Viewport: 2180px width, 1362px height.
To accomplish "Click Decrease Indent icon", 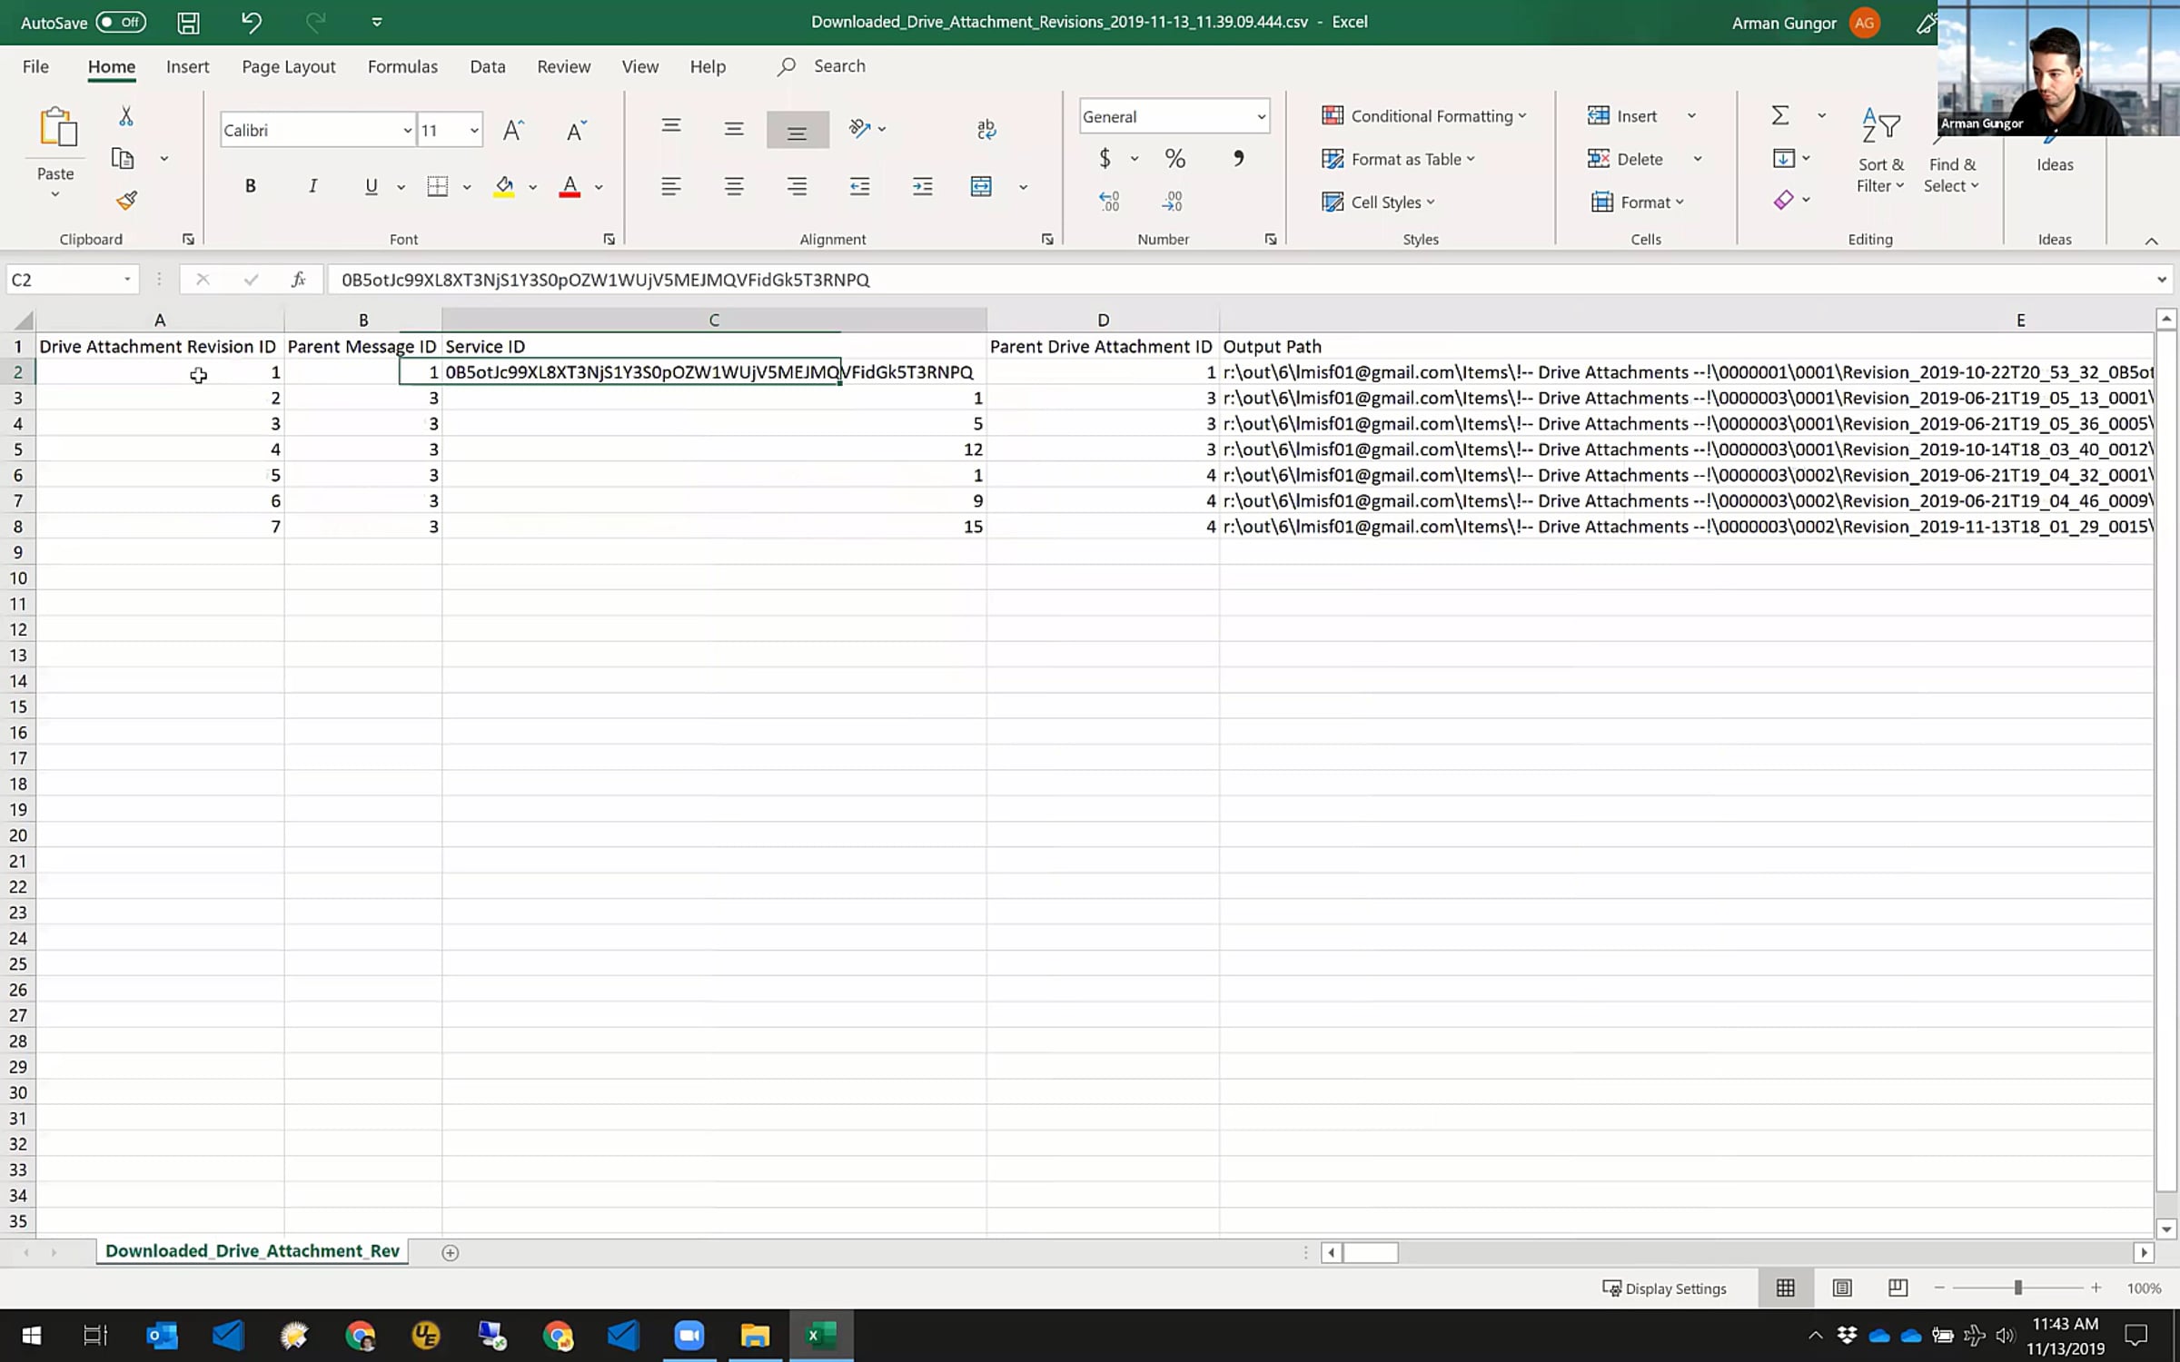I will pyautogui.click(x=859, y=187).
